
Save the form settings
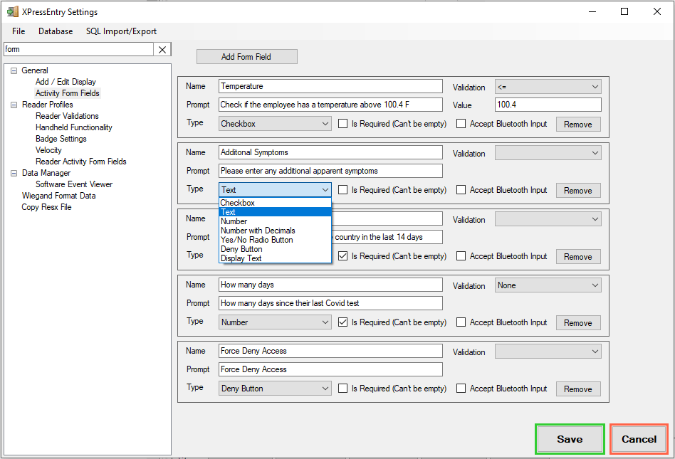[x=570, y=439]
